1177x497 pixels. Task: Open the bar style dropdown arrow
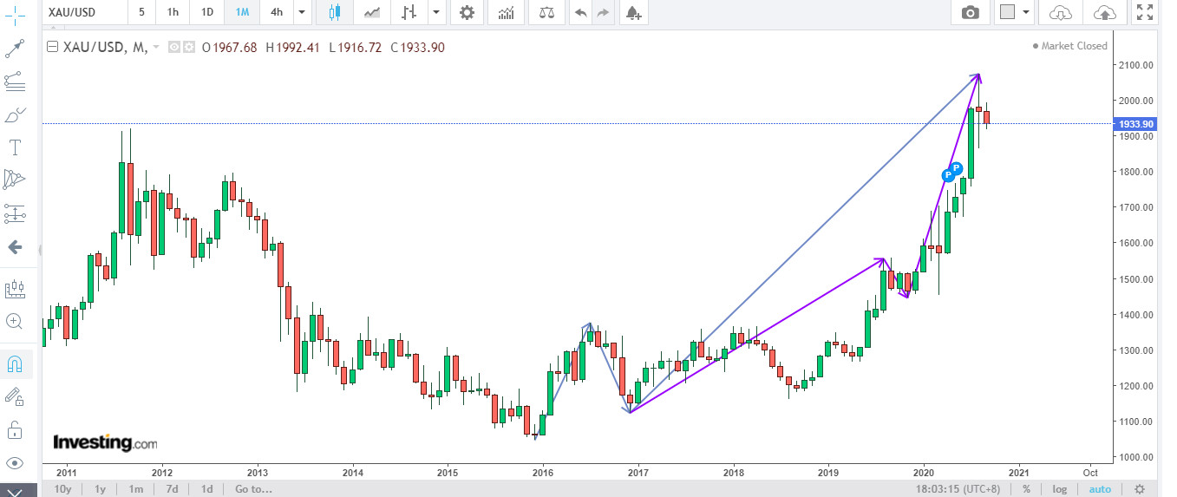(x=435, y=12)
